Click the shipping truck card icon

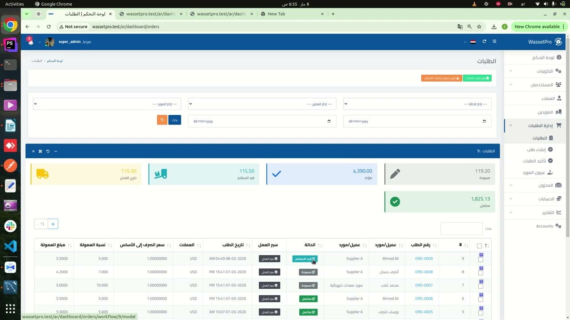(42, 174)
